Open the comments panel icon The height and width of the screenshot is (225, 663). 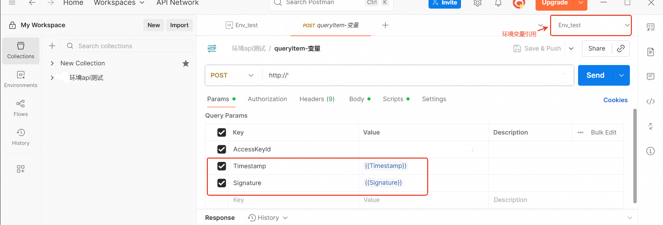[x=651, y=76]
